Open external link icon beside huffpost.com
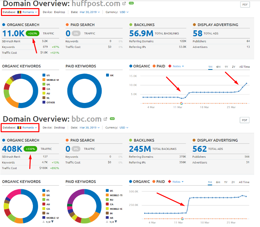Image resolution: width=260 pixels, height=227 pixels. (x=124, y=4)
